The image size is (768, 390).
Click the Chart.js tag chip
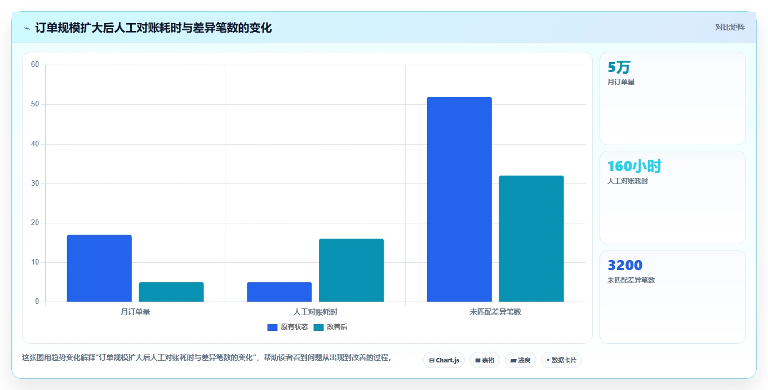click(x=444, y=360)
